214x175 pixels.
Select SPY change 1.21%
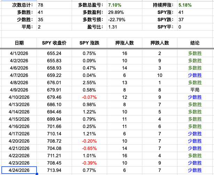tap(89, 134)
